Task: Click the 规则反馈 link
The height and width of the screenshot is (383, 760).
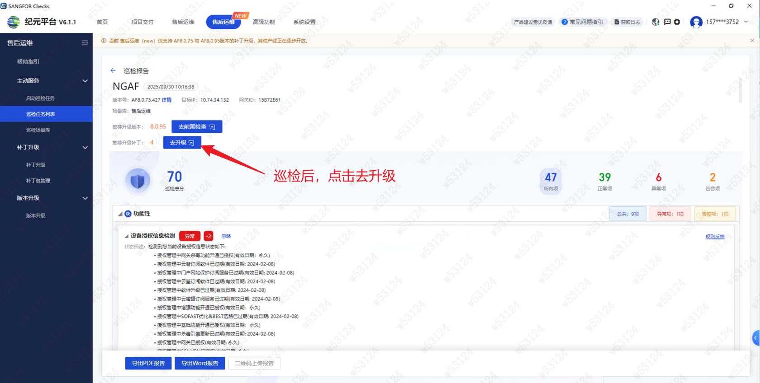Action: (x=714, y=237)
